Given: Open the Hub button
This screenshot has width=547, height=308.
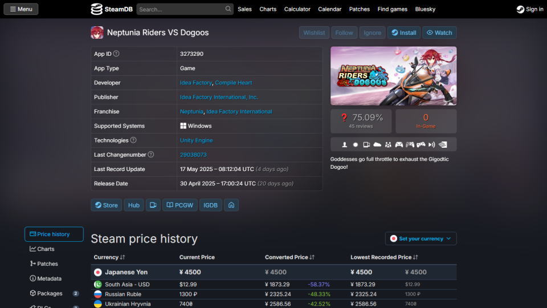Looking at the screenshot, I should (x=133, y=205).
